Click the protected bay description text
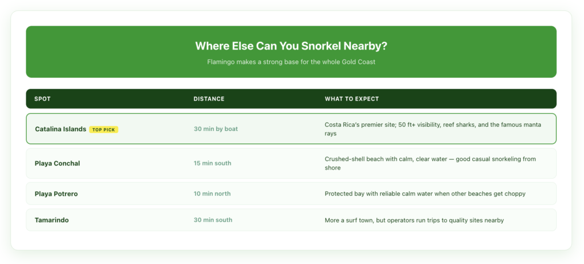The image size is (584, 264). click(424, 193)
